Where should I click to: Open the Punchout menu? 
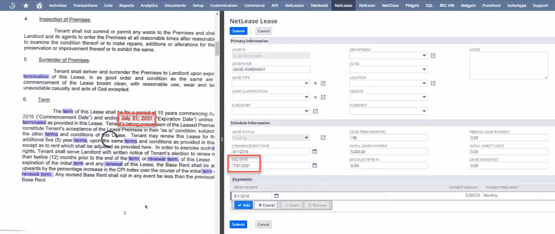point(491,5)
